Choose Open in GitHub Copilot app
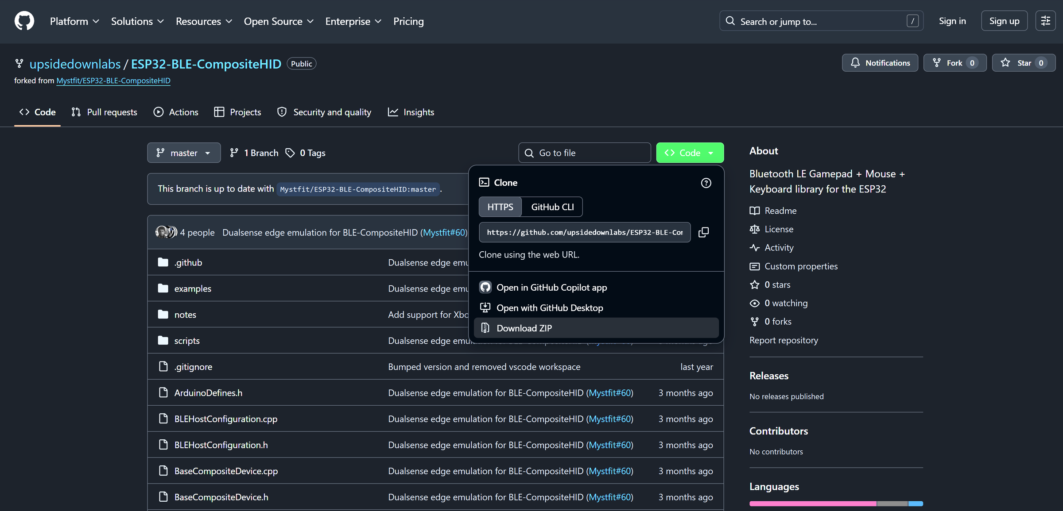 pyautogui.click(x=596, y=287)
